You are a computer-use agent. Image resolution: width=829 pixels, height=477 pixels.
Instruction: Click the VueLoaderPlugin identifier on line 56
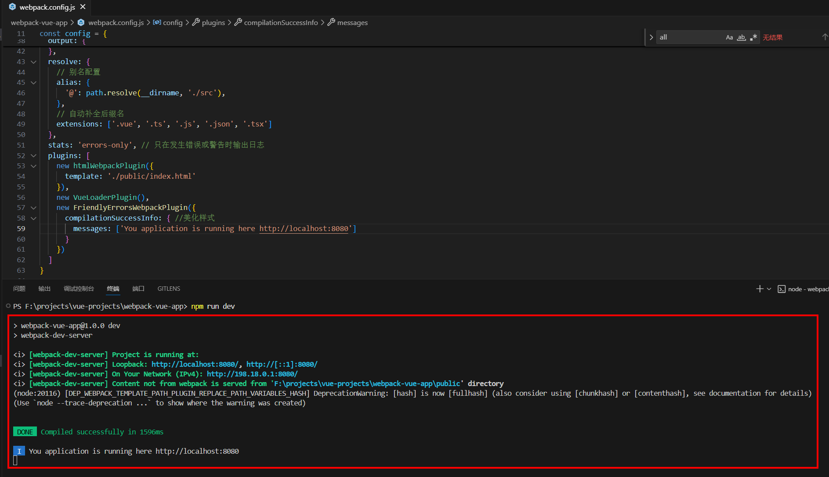coord(105,198)
